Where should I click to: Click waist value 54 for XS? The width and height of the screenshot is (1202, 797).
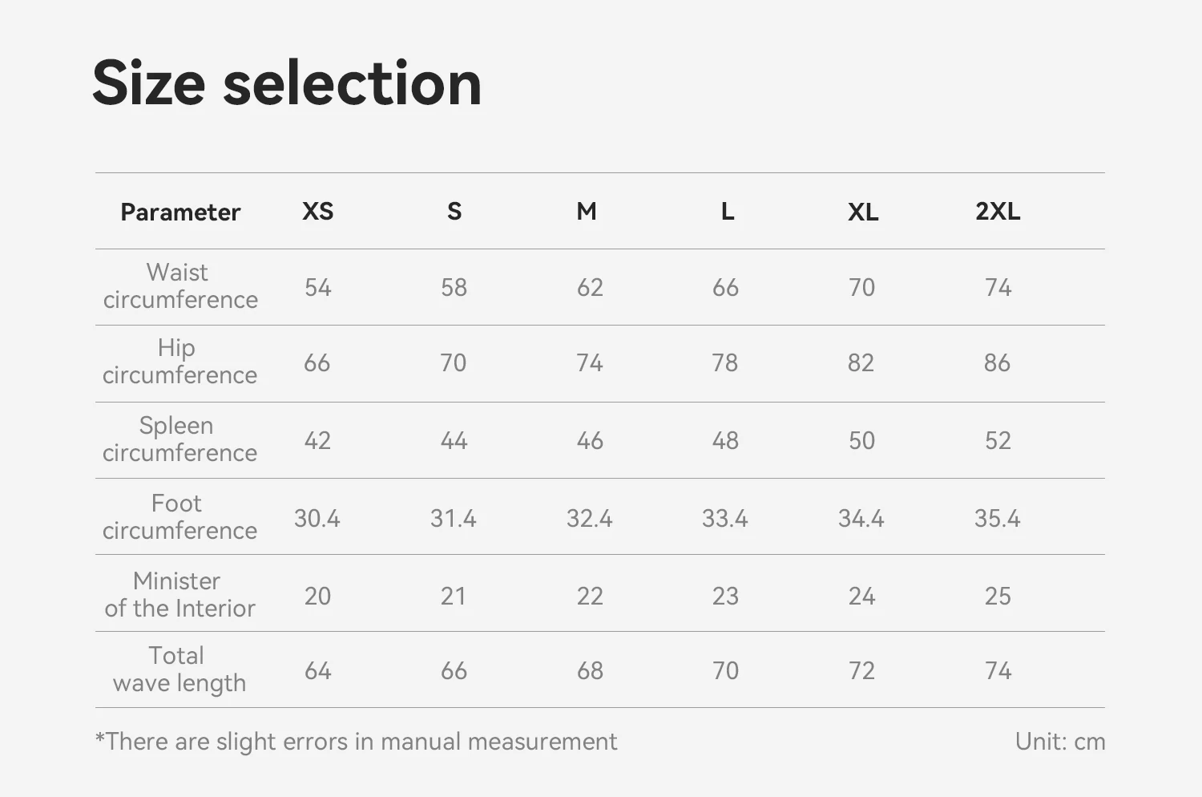tap(318, 287)
